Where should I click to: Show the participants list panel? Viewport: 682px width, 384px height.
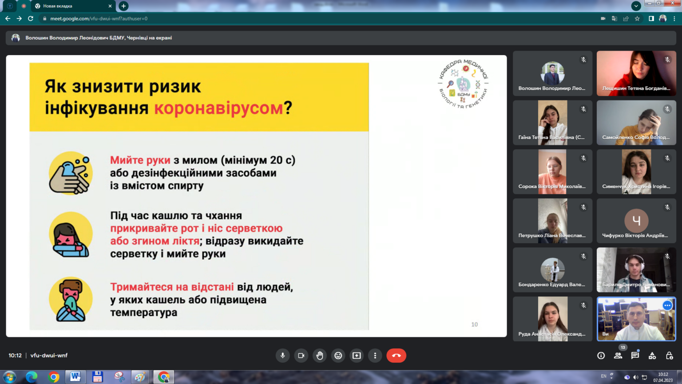coord(618,356)
